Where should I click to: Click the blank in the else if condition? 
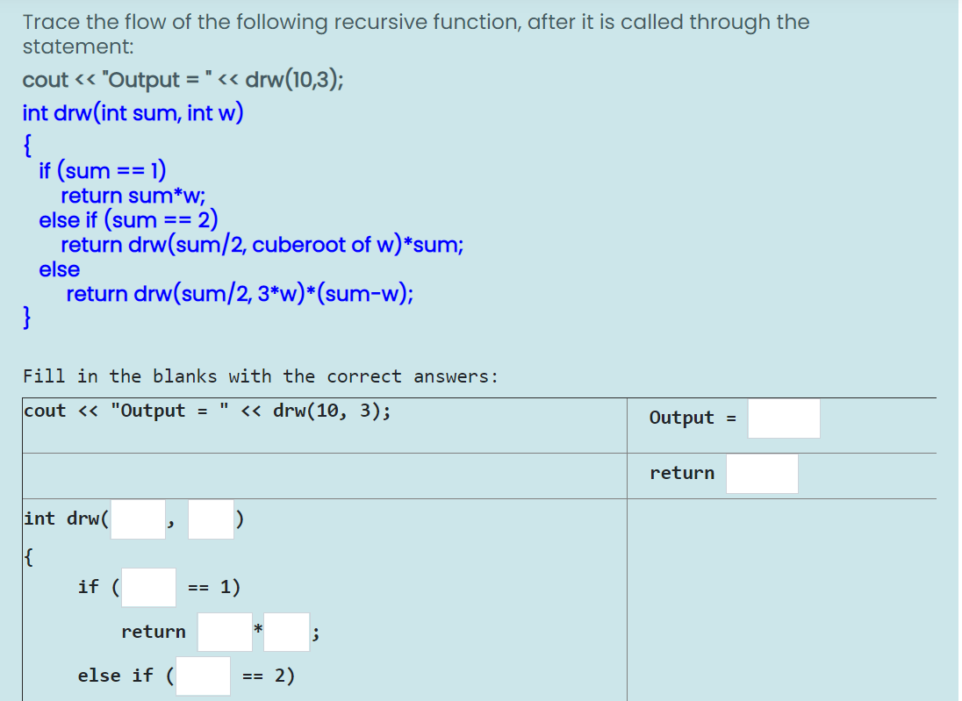tap(203, 676)
